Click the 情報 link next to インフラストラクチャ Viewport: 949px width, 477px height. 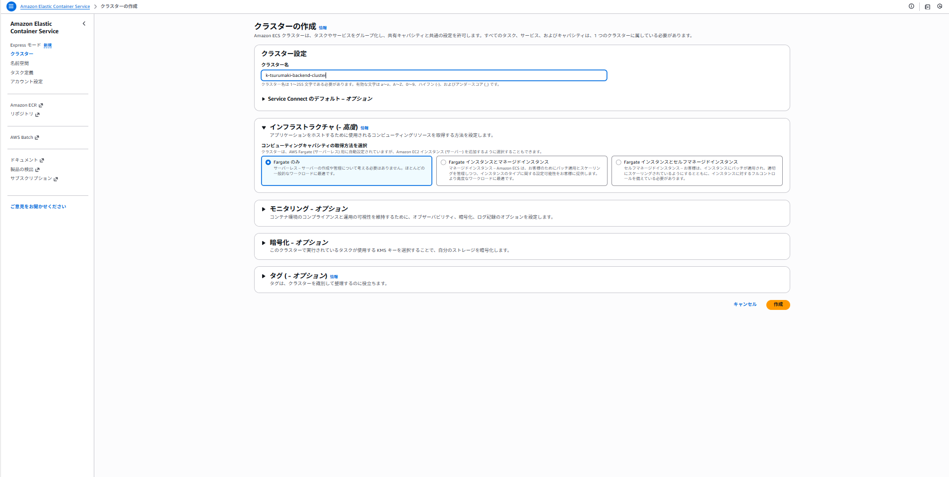point(364,128)
